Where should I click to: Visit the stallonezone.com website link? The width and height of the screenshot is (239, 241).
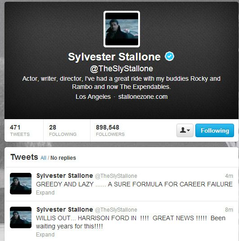pyautogui.click(x=143, y=97)
